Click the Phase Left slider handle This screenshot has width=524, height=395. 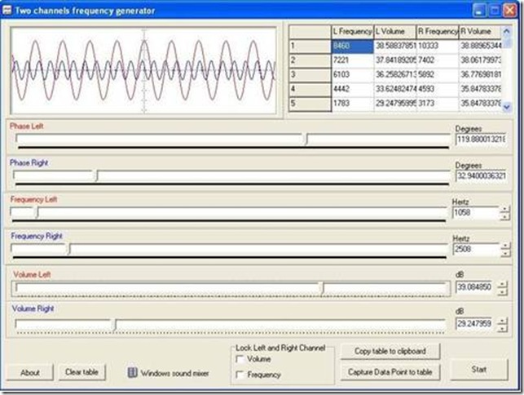[306, 139]
